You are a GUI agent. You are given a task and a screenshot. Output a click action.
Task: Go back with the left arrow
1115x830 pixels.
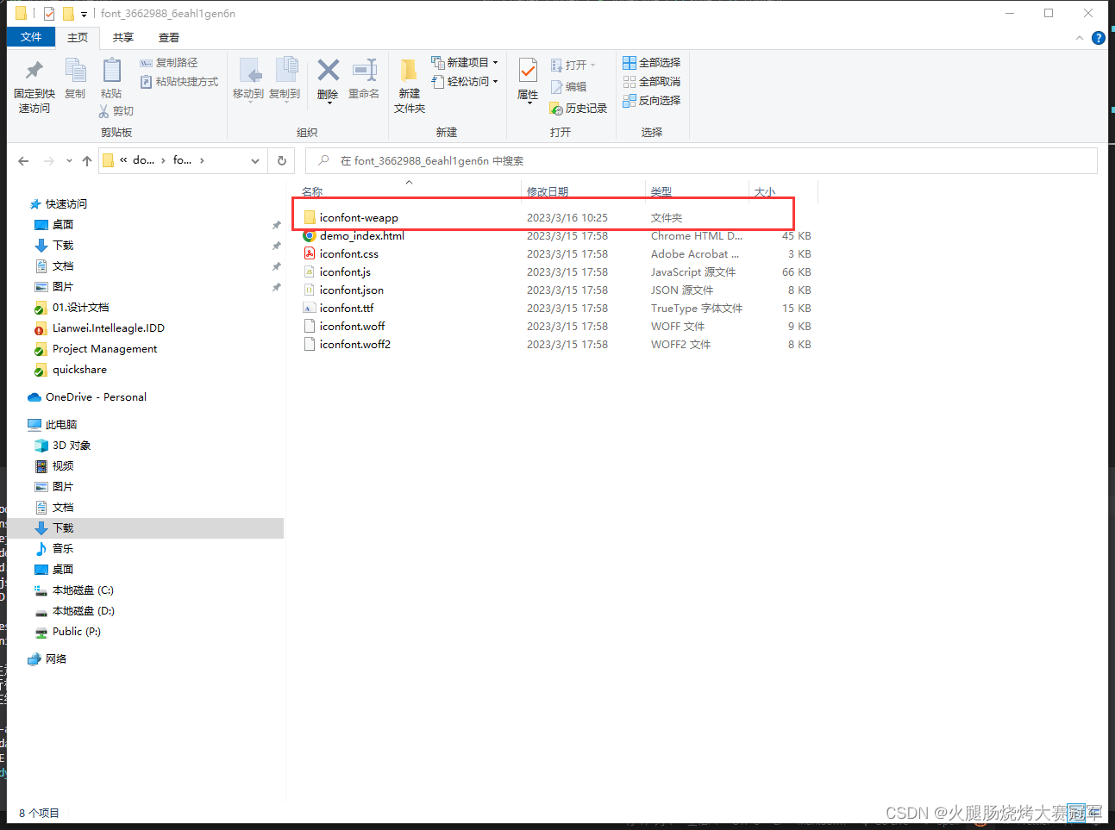coord(23,161)
